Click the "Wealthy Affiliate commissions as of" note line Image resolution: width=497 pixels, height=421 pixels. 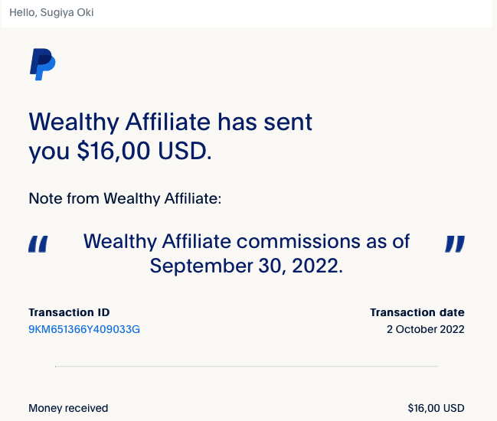coord(247,242)
